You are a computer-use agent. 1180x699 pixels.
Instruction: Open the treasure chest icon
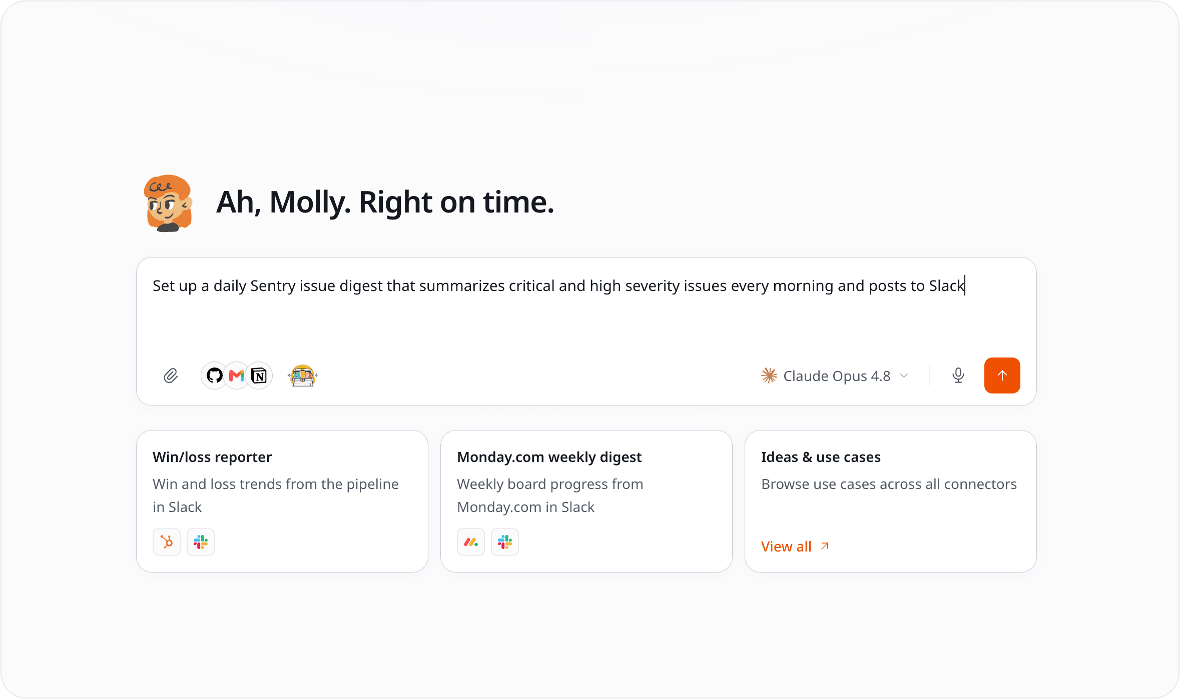coord(303,375)
